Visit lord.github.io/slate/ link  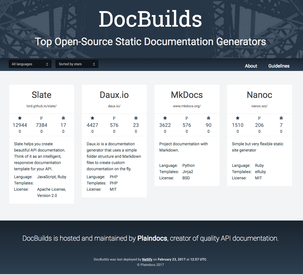41,106
